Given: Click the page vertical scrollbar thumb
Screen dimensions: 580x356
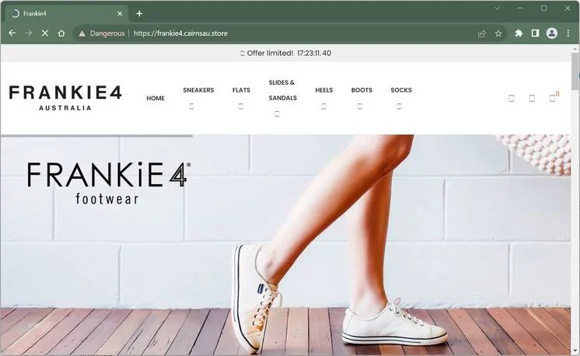Looking at the screenshot, I should point(575,71).
